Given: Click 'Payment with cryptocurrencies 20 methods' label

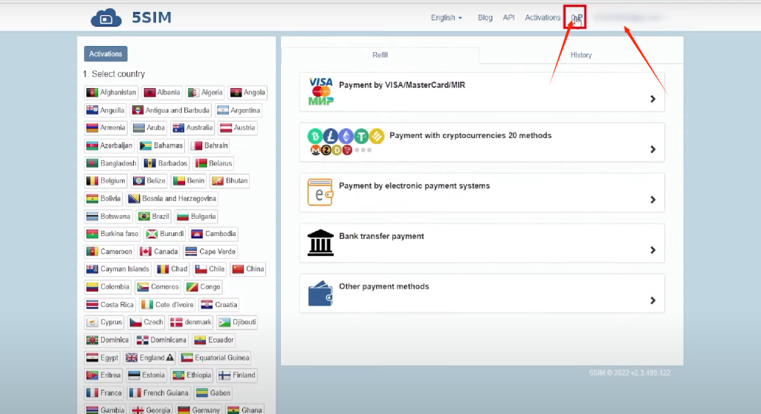Looking at the screenshot, I should tap(470, 135).
